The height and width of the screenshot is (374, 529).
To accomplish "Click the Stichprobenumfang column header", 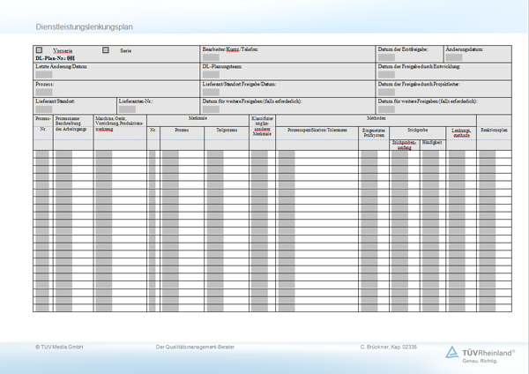I will click(404, 144).
